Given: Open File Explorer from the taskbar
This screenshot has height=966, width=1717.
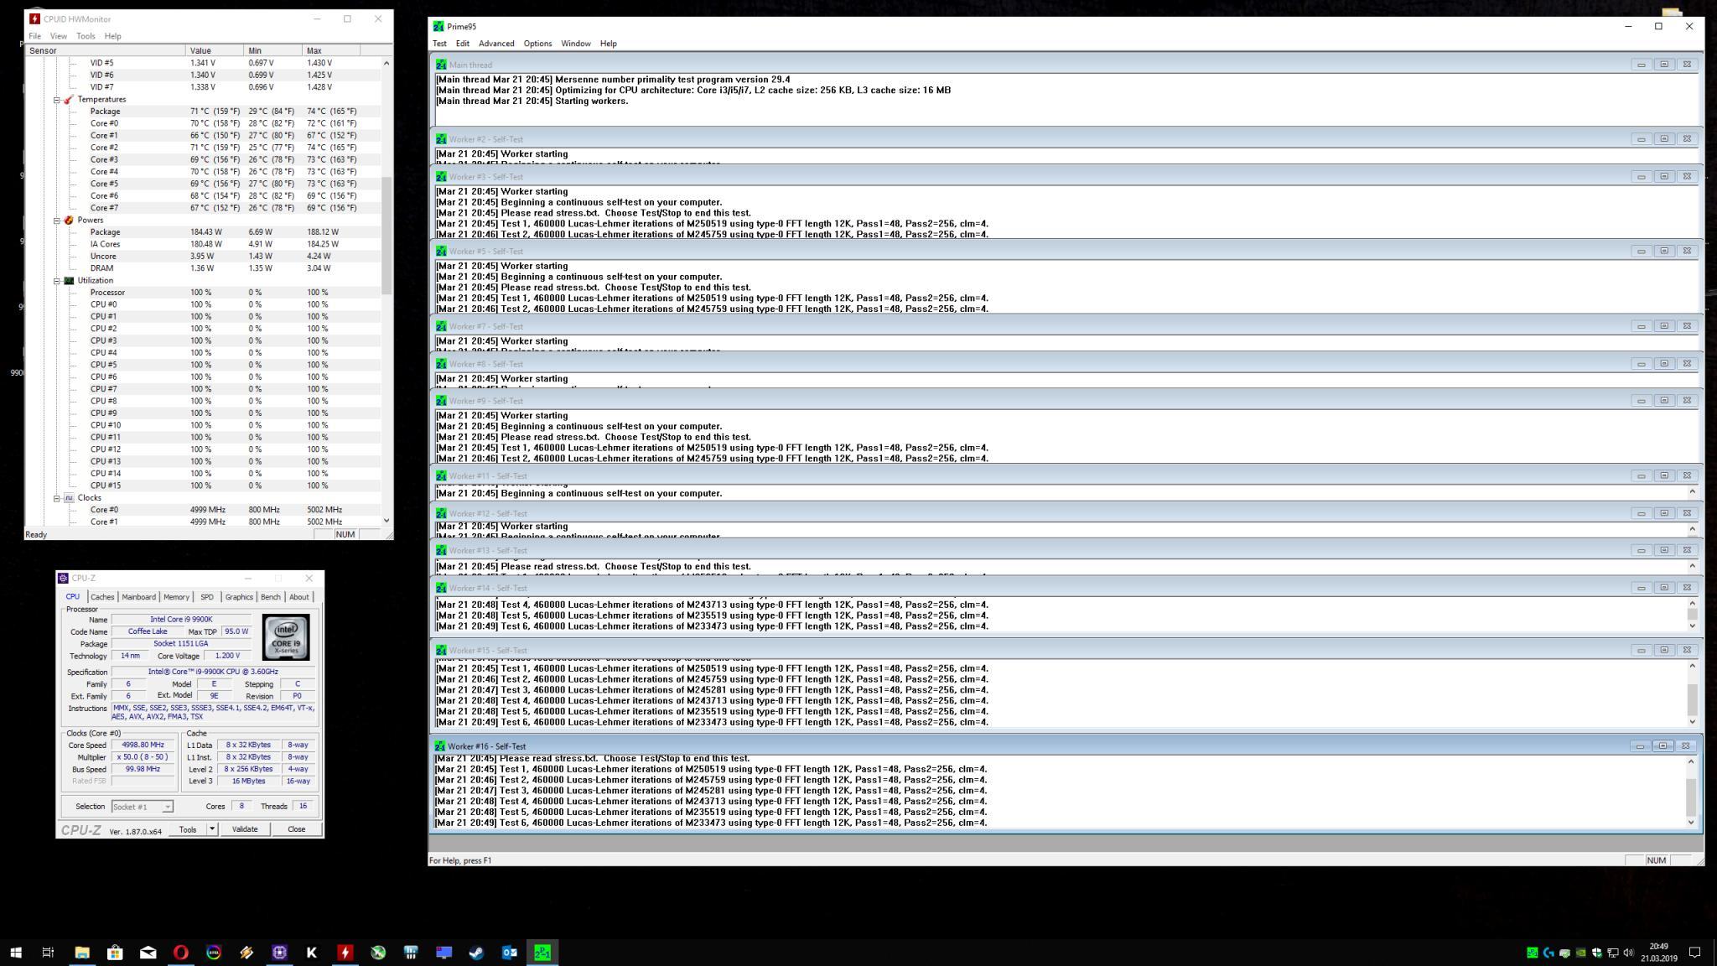Looking at the screenshot, I should 82,953.
